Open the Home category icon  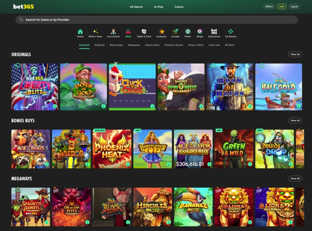(x=80, y=32)
